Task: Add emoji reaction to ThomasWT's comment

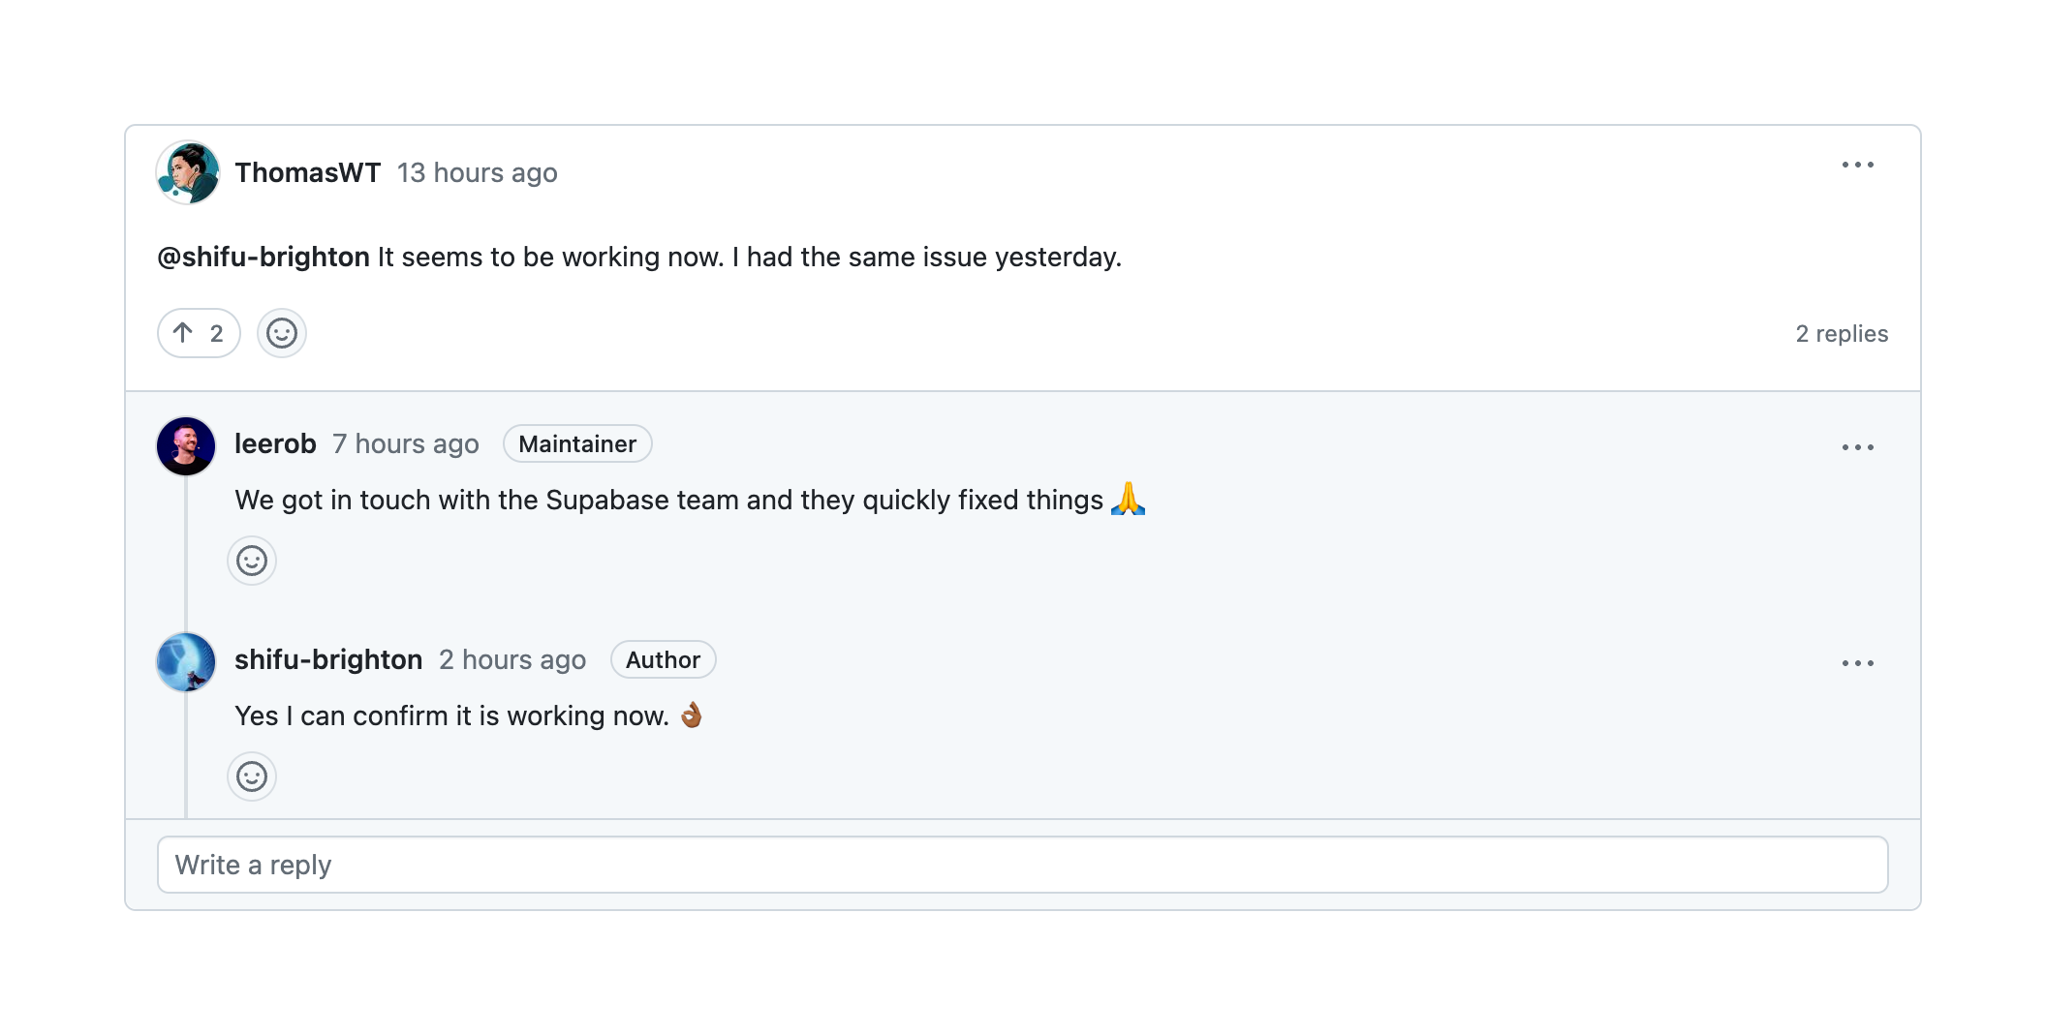Action: 282,334
